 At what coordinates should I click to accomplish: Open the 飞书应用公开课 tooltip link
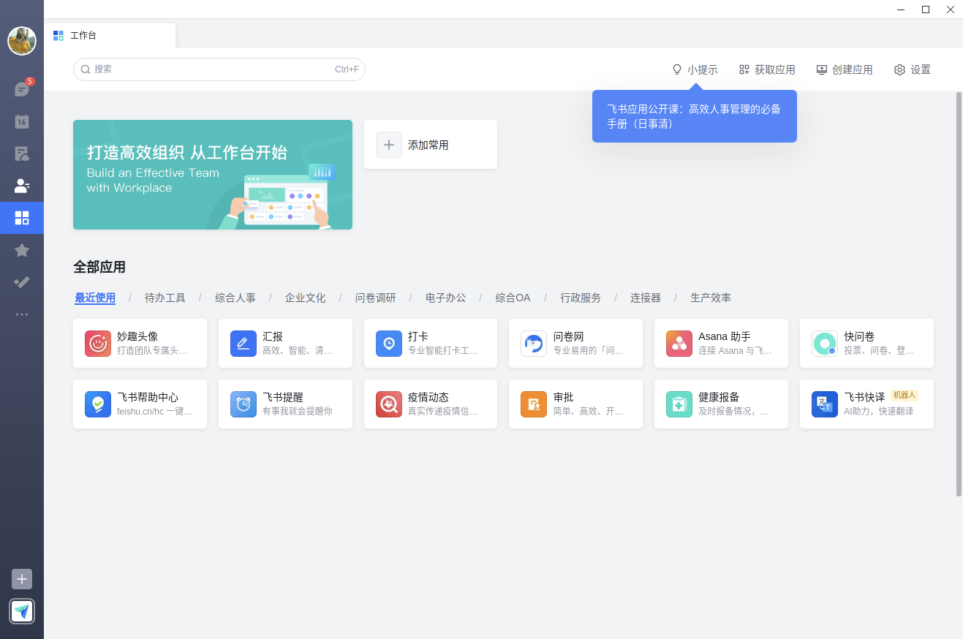tap(694, 116)
